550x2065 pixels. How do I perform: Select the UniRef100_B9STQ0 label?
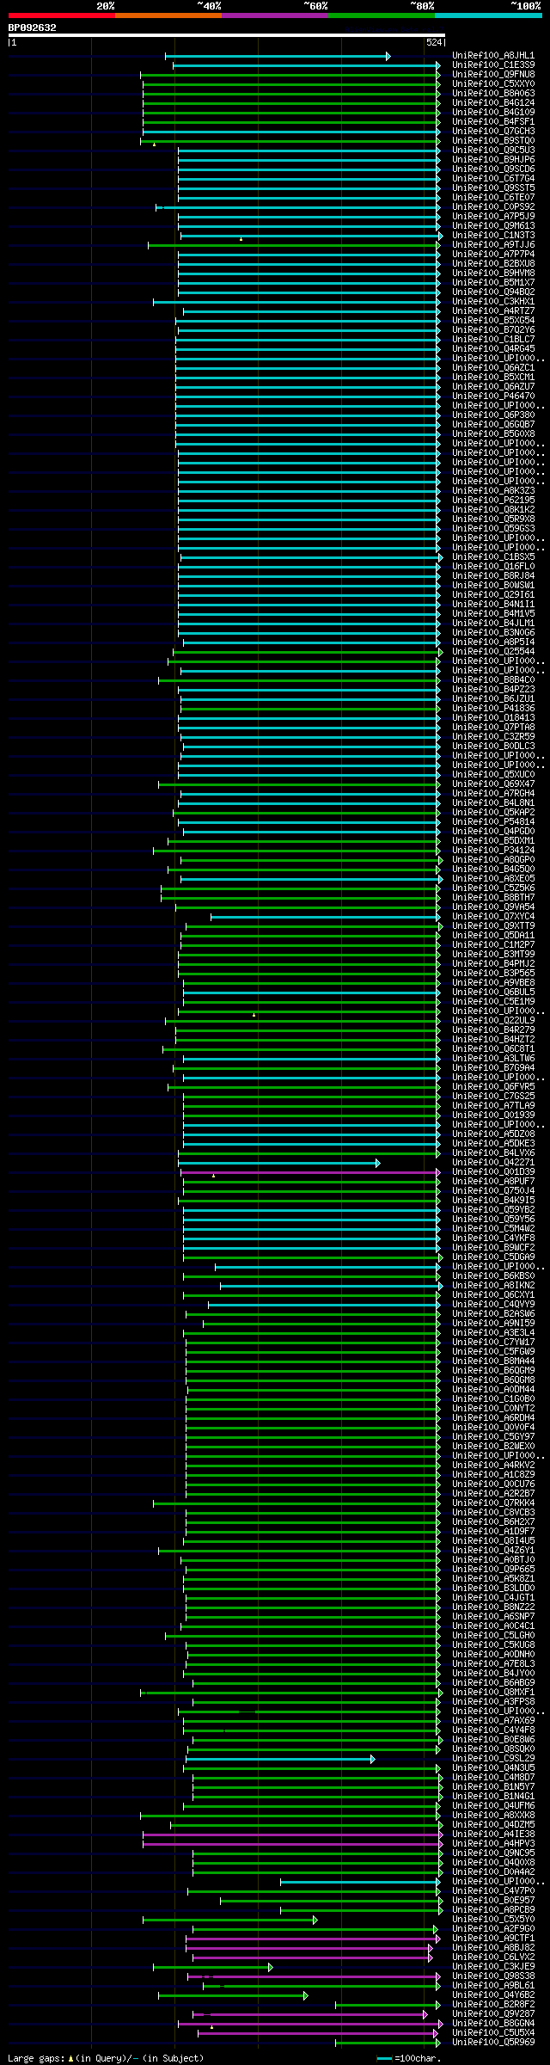tap(493, 141)
